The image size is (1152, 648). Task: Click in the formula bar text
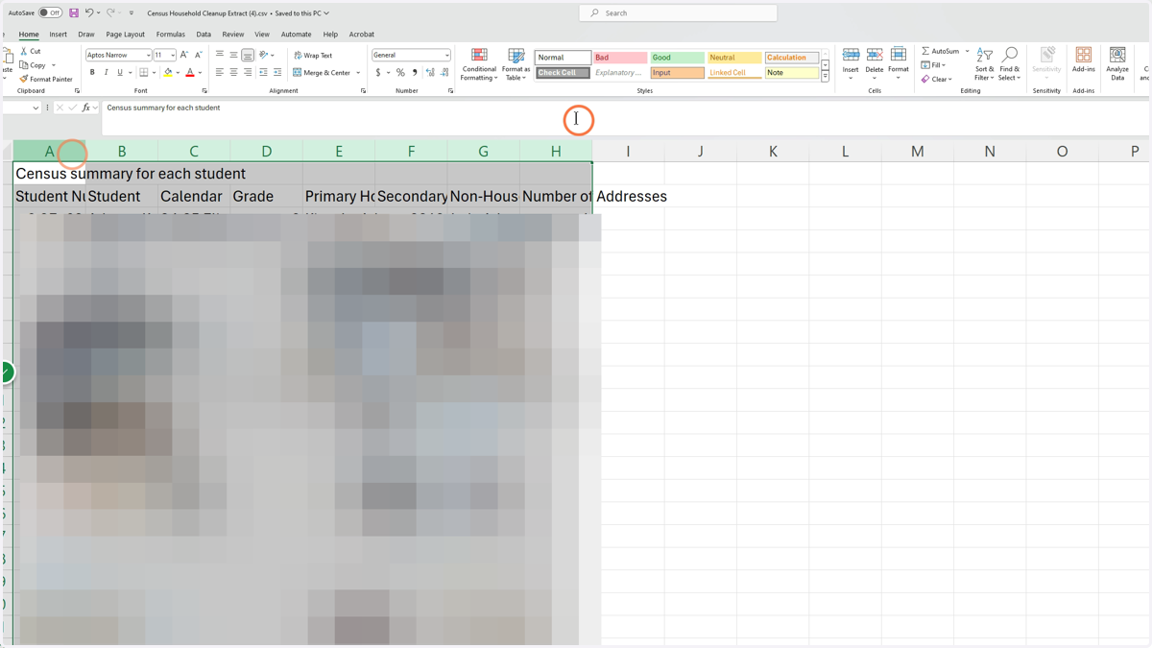pyautogui.click(x=163, y=108)
